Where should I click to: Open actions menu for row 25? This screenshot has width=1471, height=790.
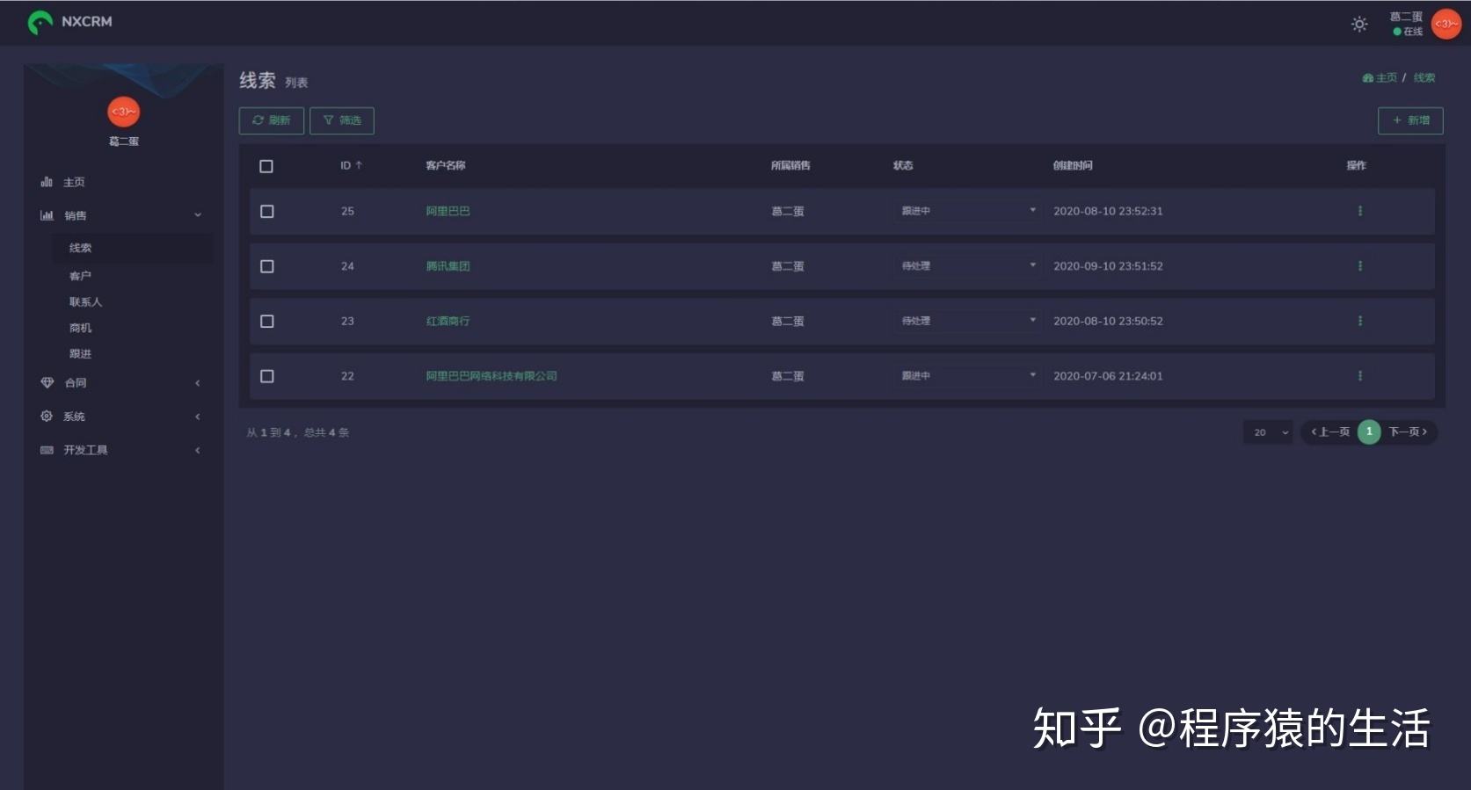coord(1359,211)
